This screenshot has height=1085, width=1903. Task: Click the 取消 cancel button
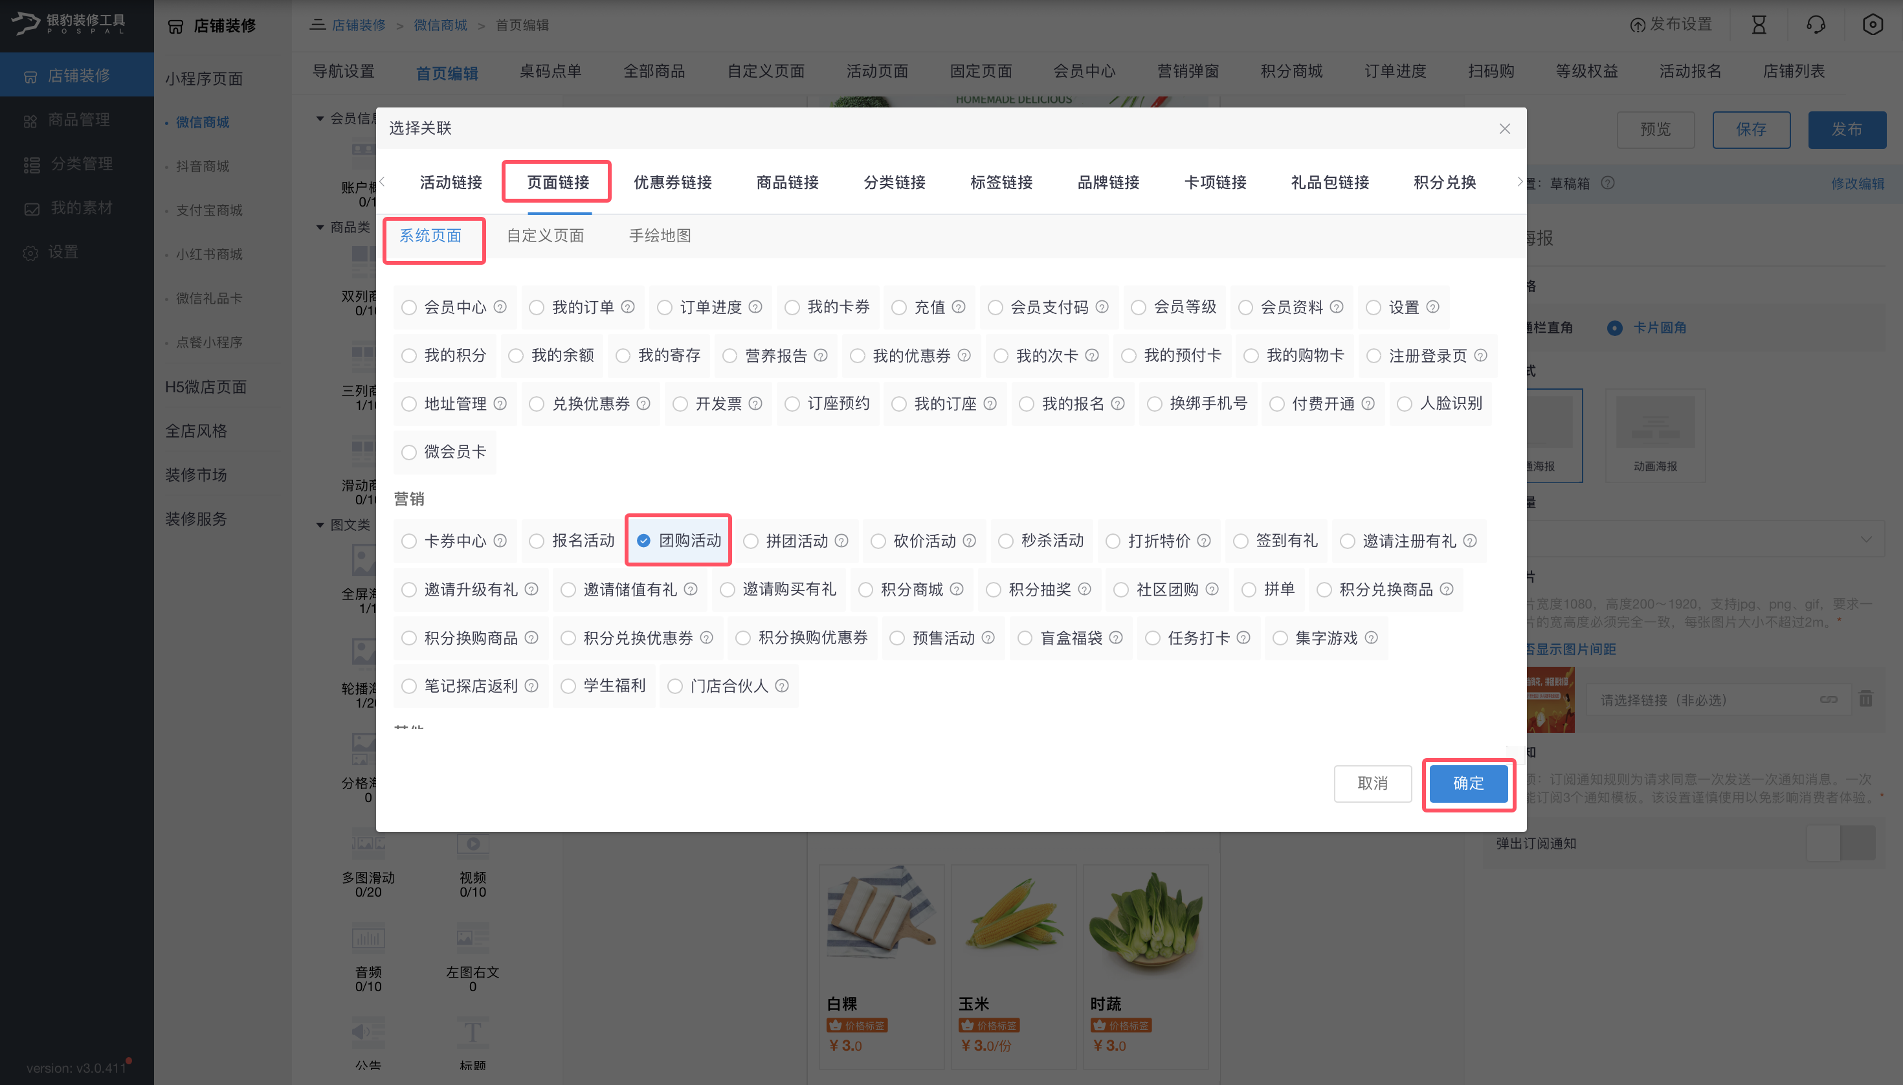click(x=1372, y=783)
